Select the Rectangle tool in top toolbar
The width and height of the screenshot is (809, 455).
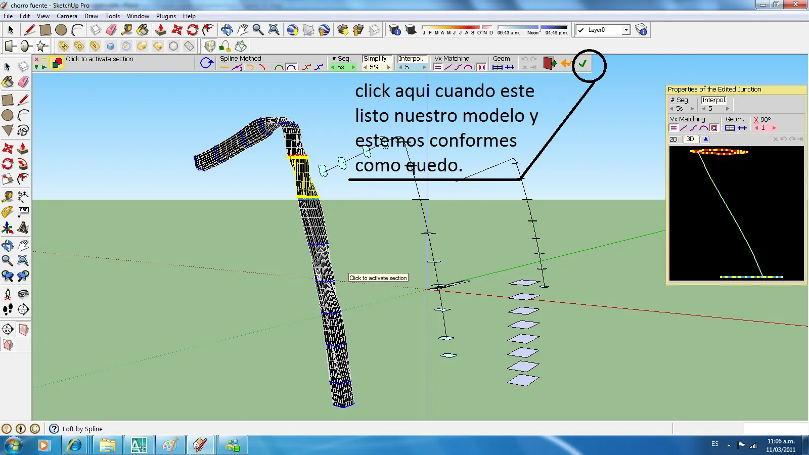pos(46,30)
